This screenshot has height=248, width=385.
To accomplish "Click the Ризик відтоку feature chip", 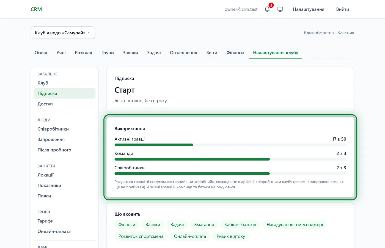I will (x=231, y=236).
